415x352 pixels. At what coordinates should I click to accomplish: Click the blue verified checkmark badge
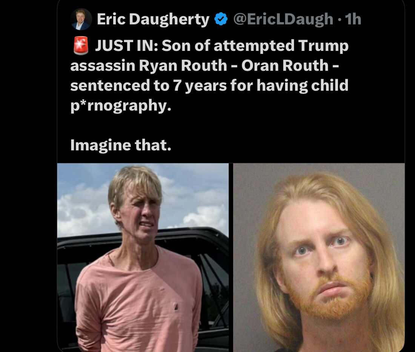[x=221, y=19]
